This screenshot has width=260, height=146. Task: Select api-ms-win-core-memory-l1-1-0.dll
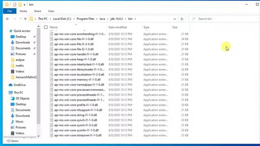coord(77,79)
